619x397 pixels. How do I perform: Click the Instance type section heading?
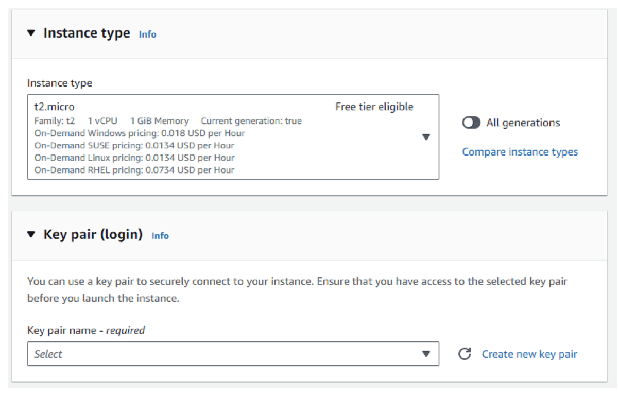coord(87,33)
